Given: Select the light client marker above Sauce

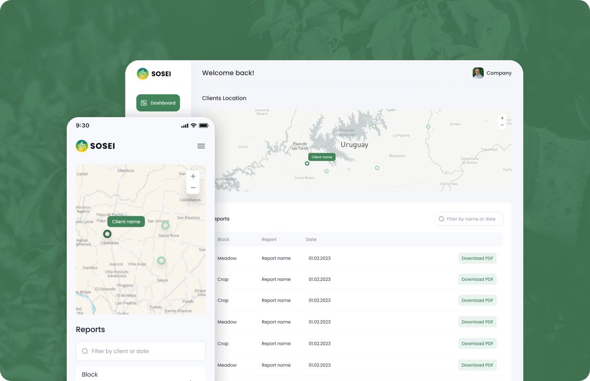Looking at the screenshot, I should pyautogui.click(x=161, y=260).
